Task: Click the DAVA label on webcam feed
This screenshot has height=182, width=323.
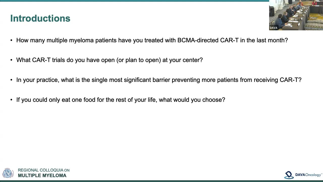Action: click(x=274, y=28)
